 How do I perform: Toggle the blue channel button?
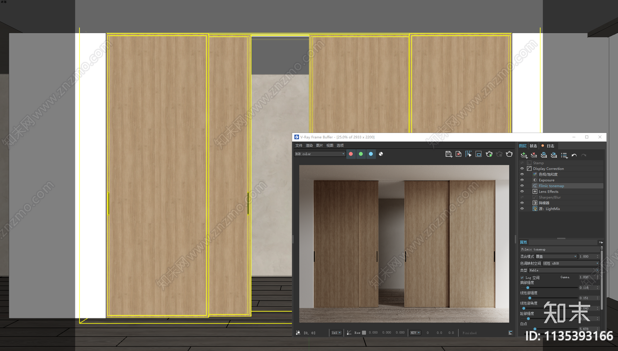371,154
